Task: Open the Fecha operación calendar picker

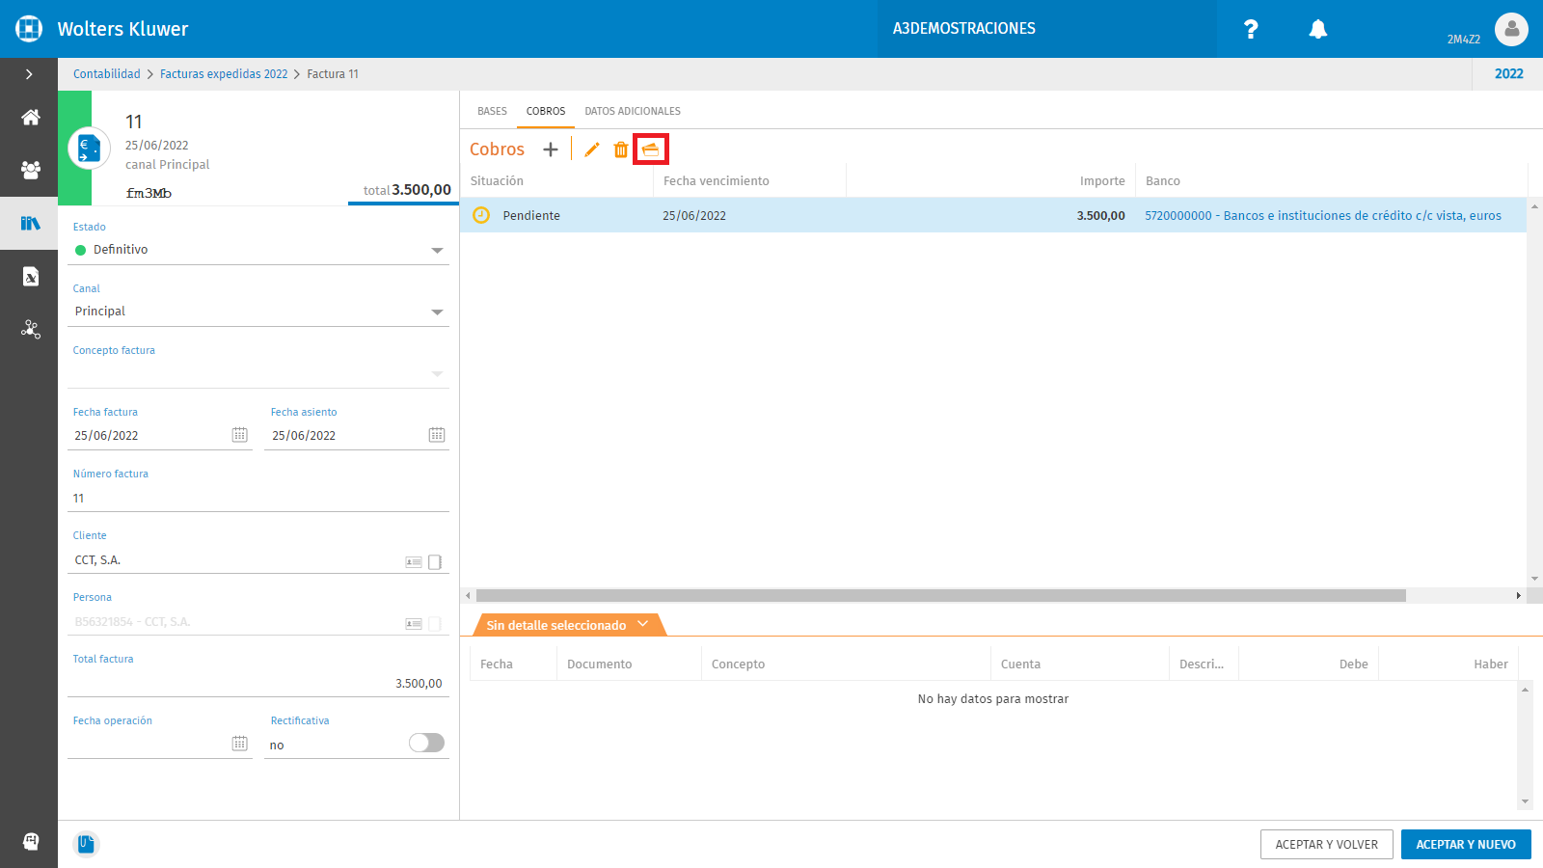Action: [x=240, y=744]
